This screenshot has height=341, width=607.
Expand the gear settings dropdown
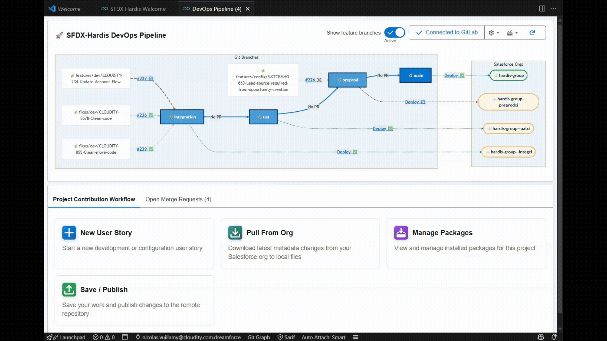click(494, 33)
